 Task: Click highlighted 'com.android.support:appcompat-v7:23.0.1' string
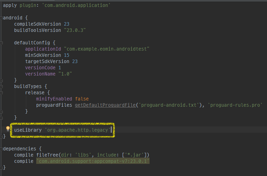pos(93,161)
